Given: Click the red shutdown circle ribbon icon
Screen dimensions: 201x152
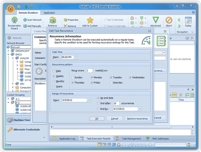Looking at the screenshot, I should 132,18.
